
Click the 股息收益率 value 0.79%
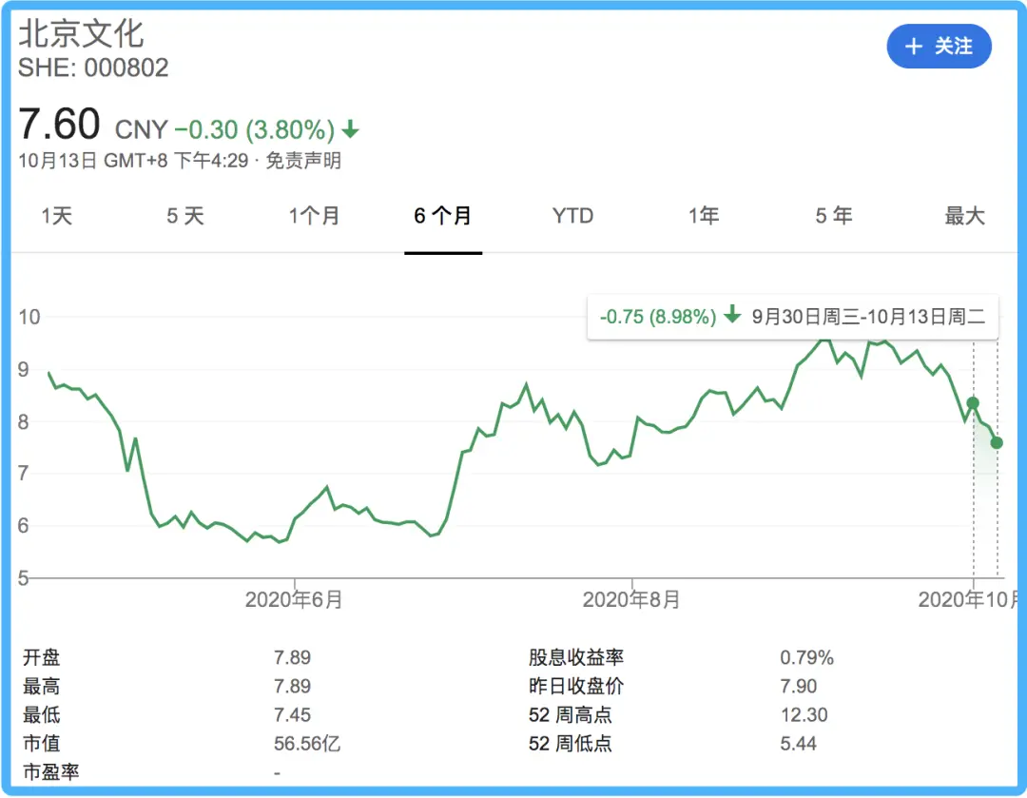click(807, 657)
